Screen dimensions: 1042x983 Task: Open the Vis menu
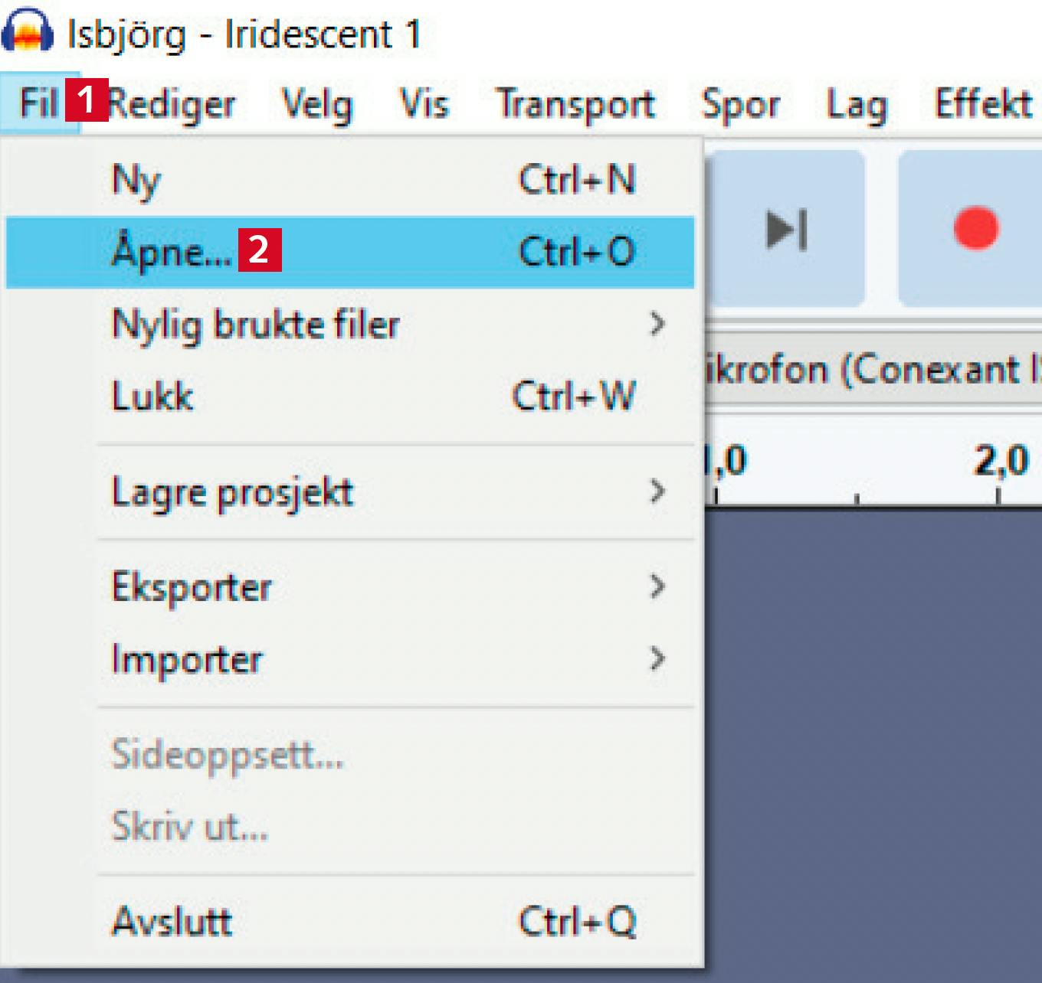(x=424, y=104)
